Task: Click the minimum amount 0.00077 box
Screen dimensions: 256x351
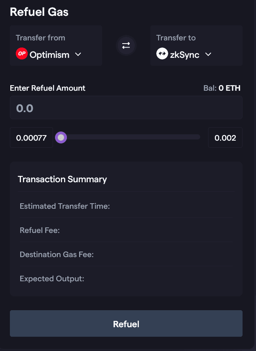Action: point(31,138)
